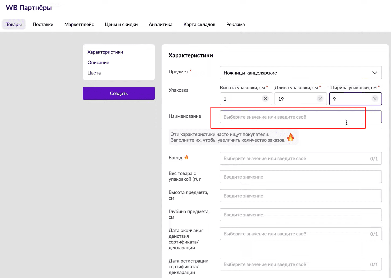Screen dimensions: 391x278
Task: Jump to the Описание section link
Action: (x=98, y=62)
